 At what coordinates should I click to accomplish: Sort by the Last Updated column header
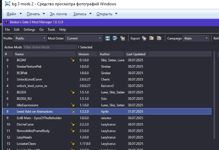point(136,54)
